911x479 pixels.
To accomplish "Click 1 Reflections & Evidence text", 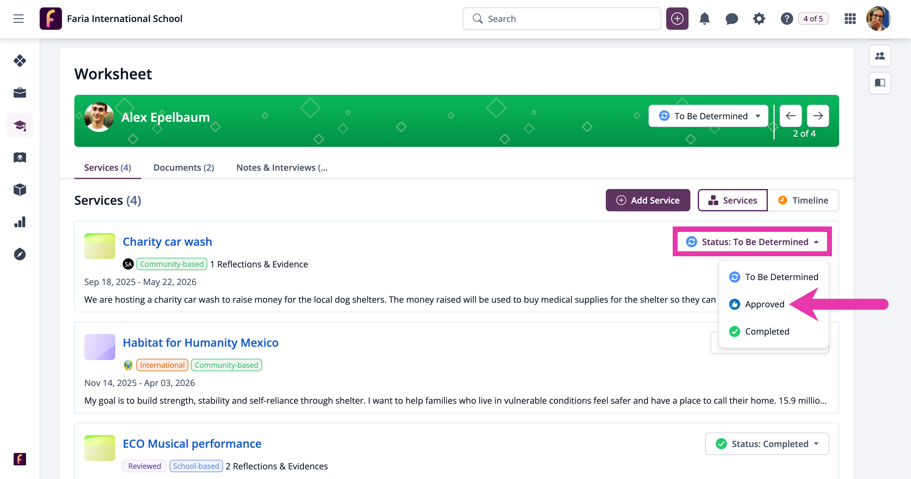I will (259, 264).
